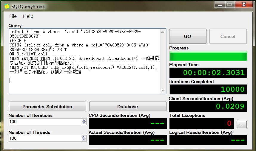Increase Number of Iterations with up arrow
Viewport: 256px width, 151px height.
pyautogui.click(x=84, y=120)
